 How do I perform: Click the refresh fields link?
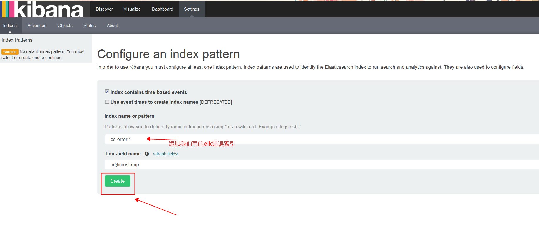click(165, 154)
